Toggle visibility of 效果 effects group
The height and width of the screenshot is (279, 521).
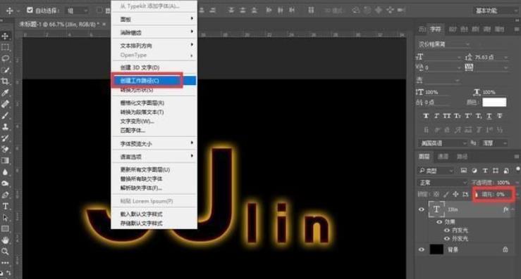click(439, 221)
